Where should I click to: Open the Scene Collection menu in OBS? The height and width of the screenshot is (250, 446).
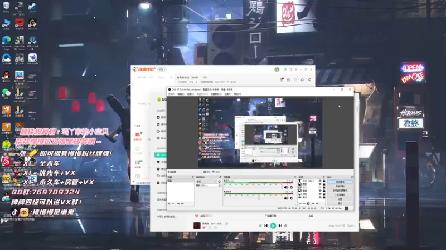coord(216,94)
